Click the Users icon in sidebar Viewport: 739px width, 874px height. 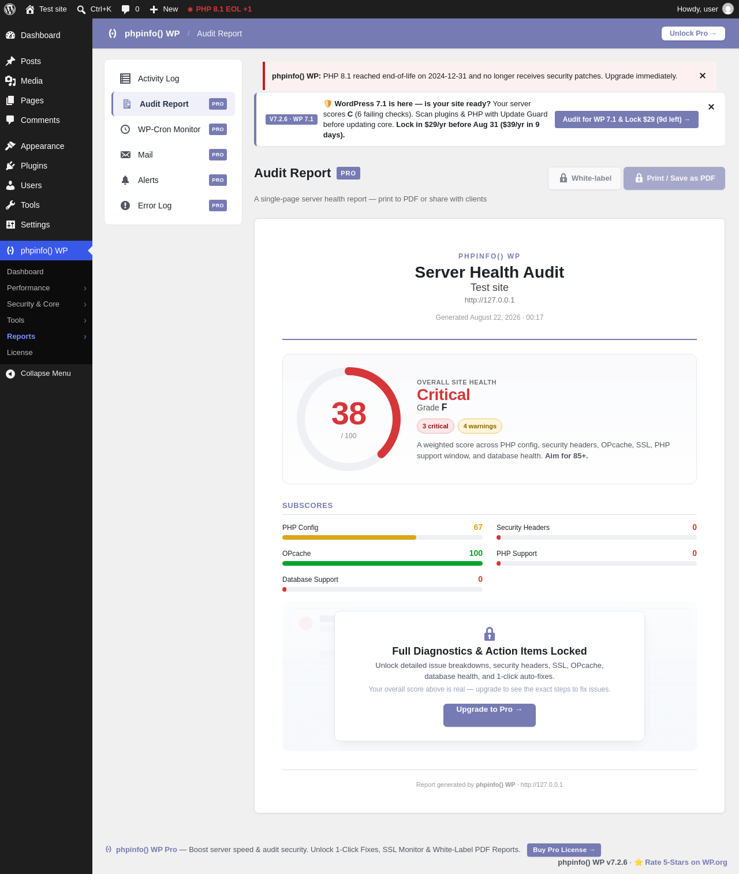(x=10, y=185)
